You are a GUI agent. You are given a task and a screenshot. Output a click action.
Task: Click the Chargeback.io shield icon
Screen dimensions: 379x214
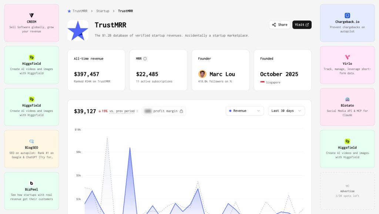click(x=347, y=16)
